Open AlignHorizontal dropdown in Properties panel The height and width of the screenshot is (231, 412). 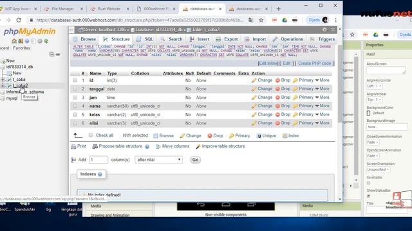(x=375, y=86)
